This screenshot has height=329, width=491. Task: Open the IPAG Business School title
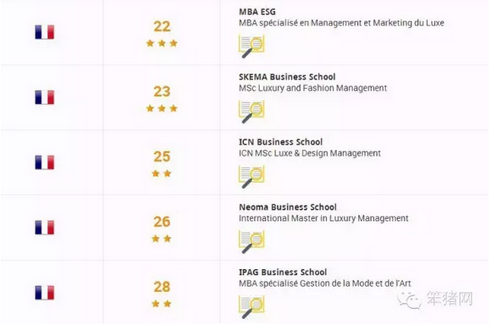pos(282,272)
